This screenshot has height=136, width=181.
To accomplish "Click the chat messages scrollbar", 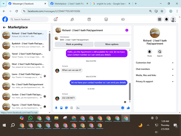I will pos(130,91).
